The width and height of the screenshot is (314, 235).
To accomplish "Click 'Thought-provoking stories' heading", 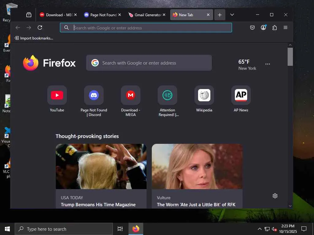I will [x=87, y=136].
